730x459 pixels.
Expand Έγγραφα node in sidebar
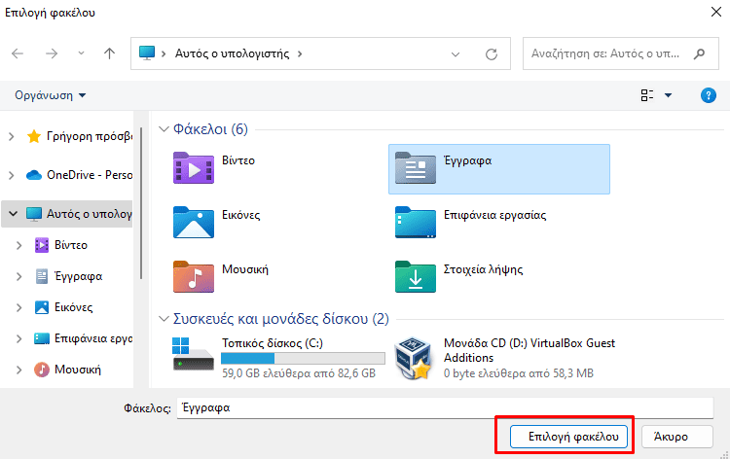19,276
